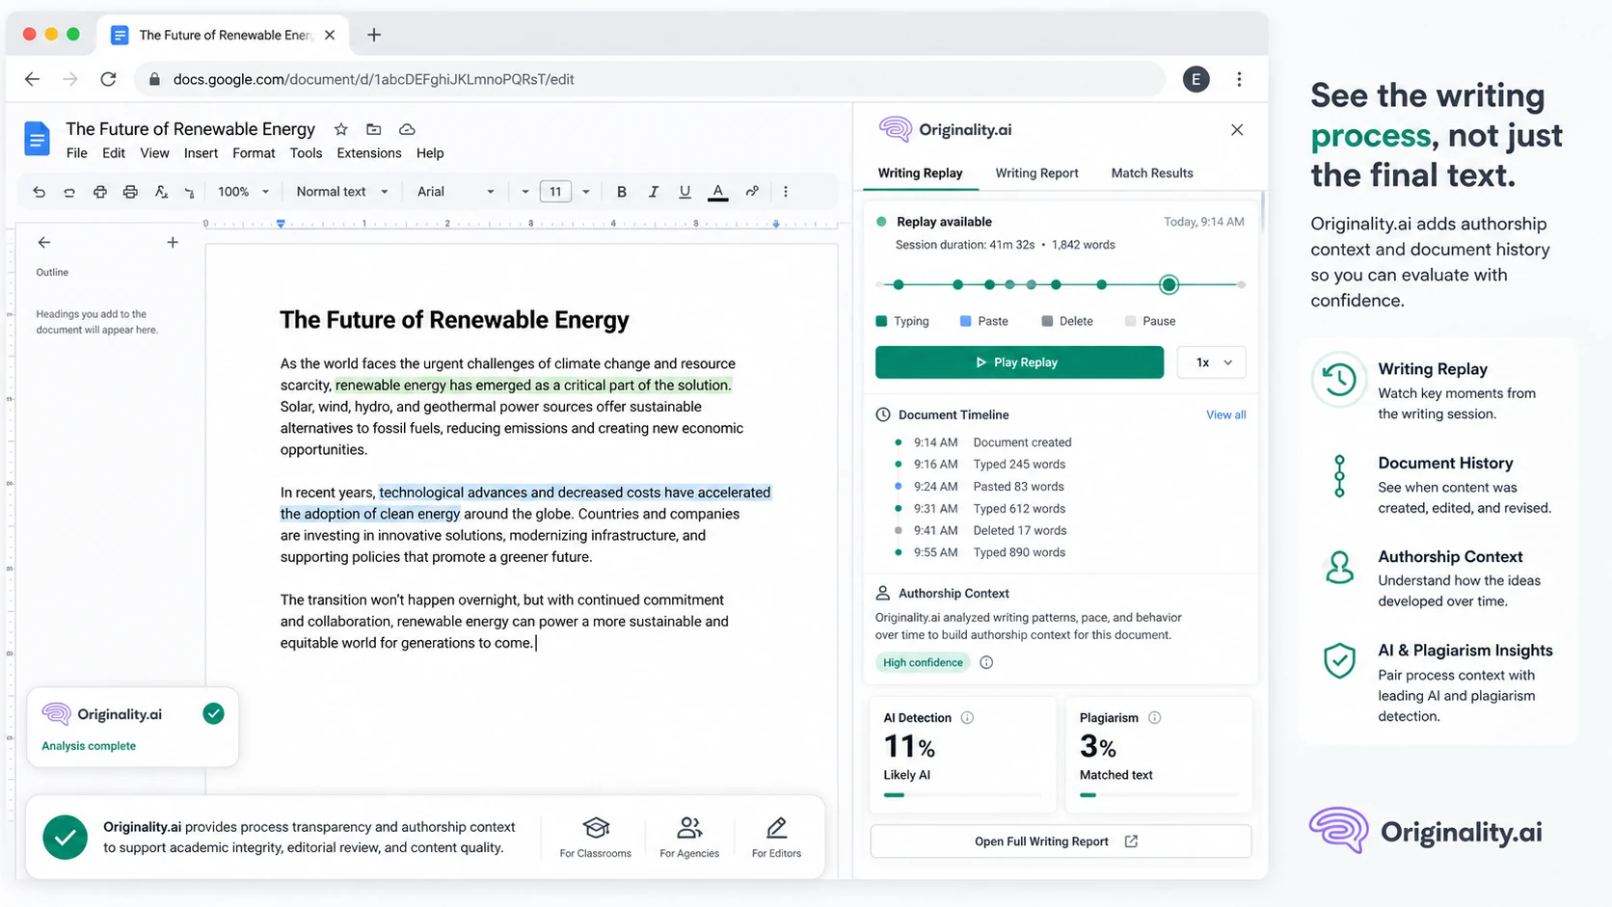The image size is (1612, 907).
Task: Select the Writing Replay tab
Action: 920,173
